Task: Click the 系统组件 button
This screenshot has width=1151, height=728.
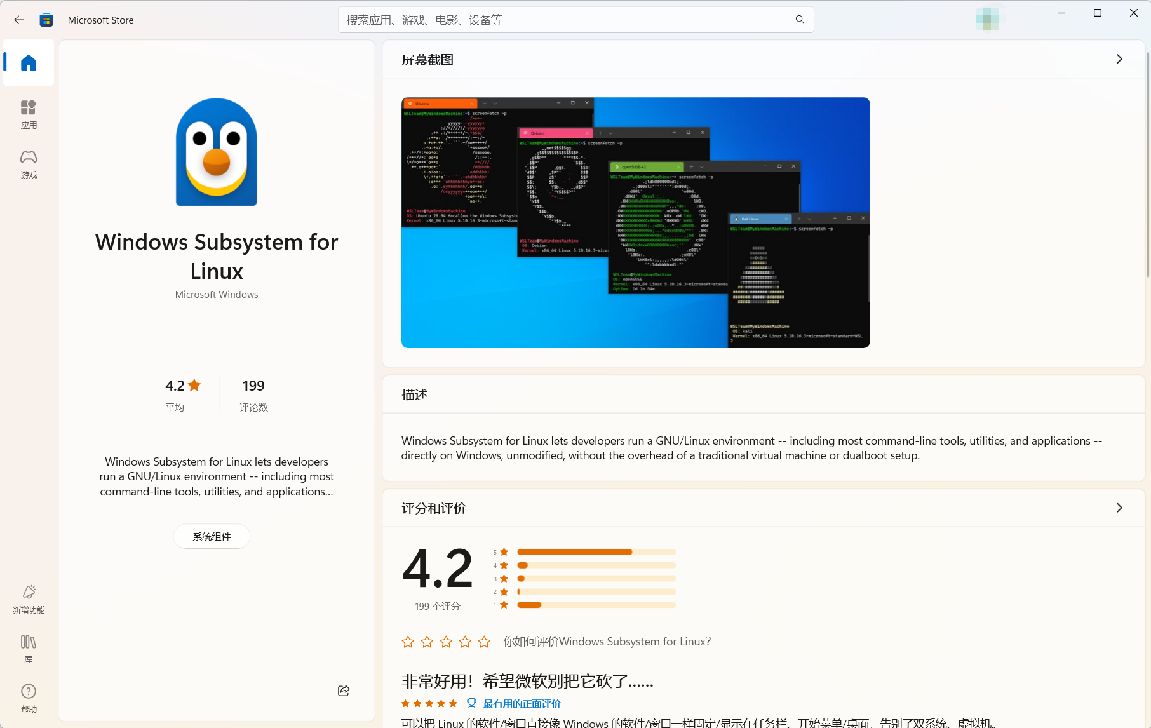Action: tap(212, 537)
